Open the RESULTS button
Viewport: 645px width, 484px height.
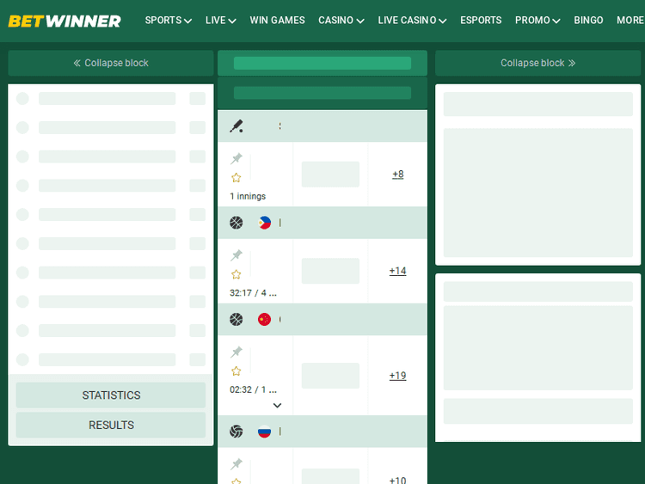click(111, 425)
